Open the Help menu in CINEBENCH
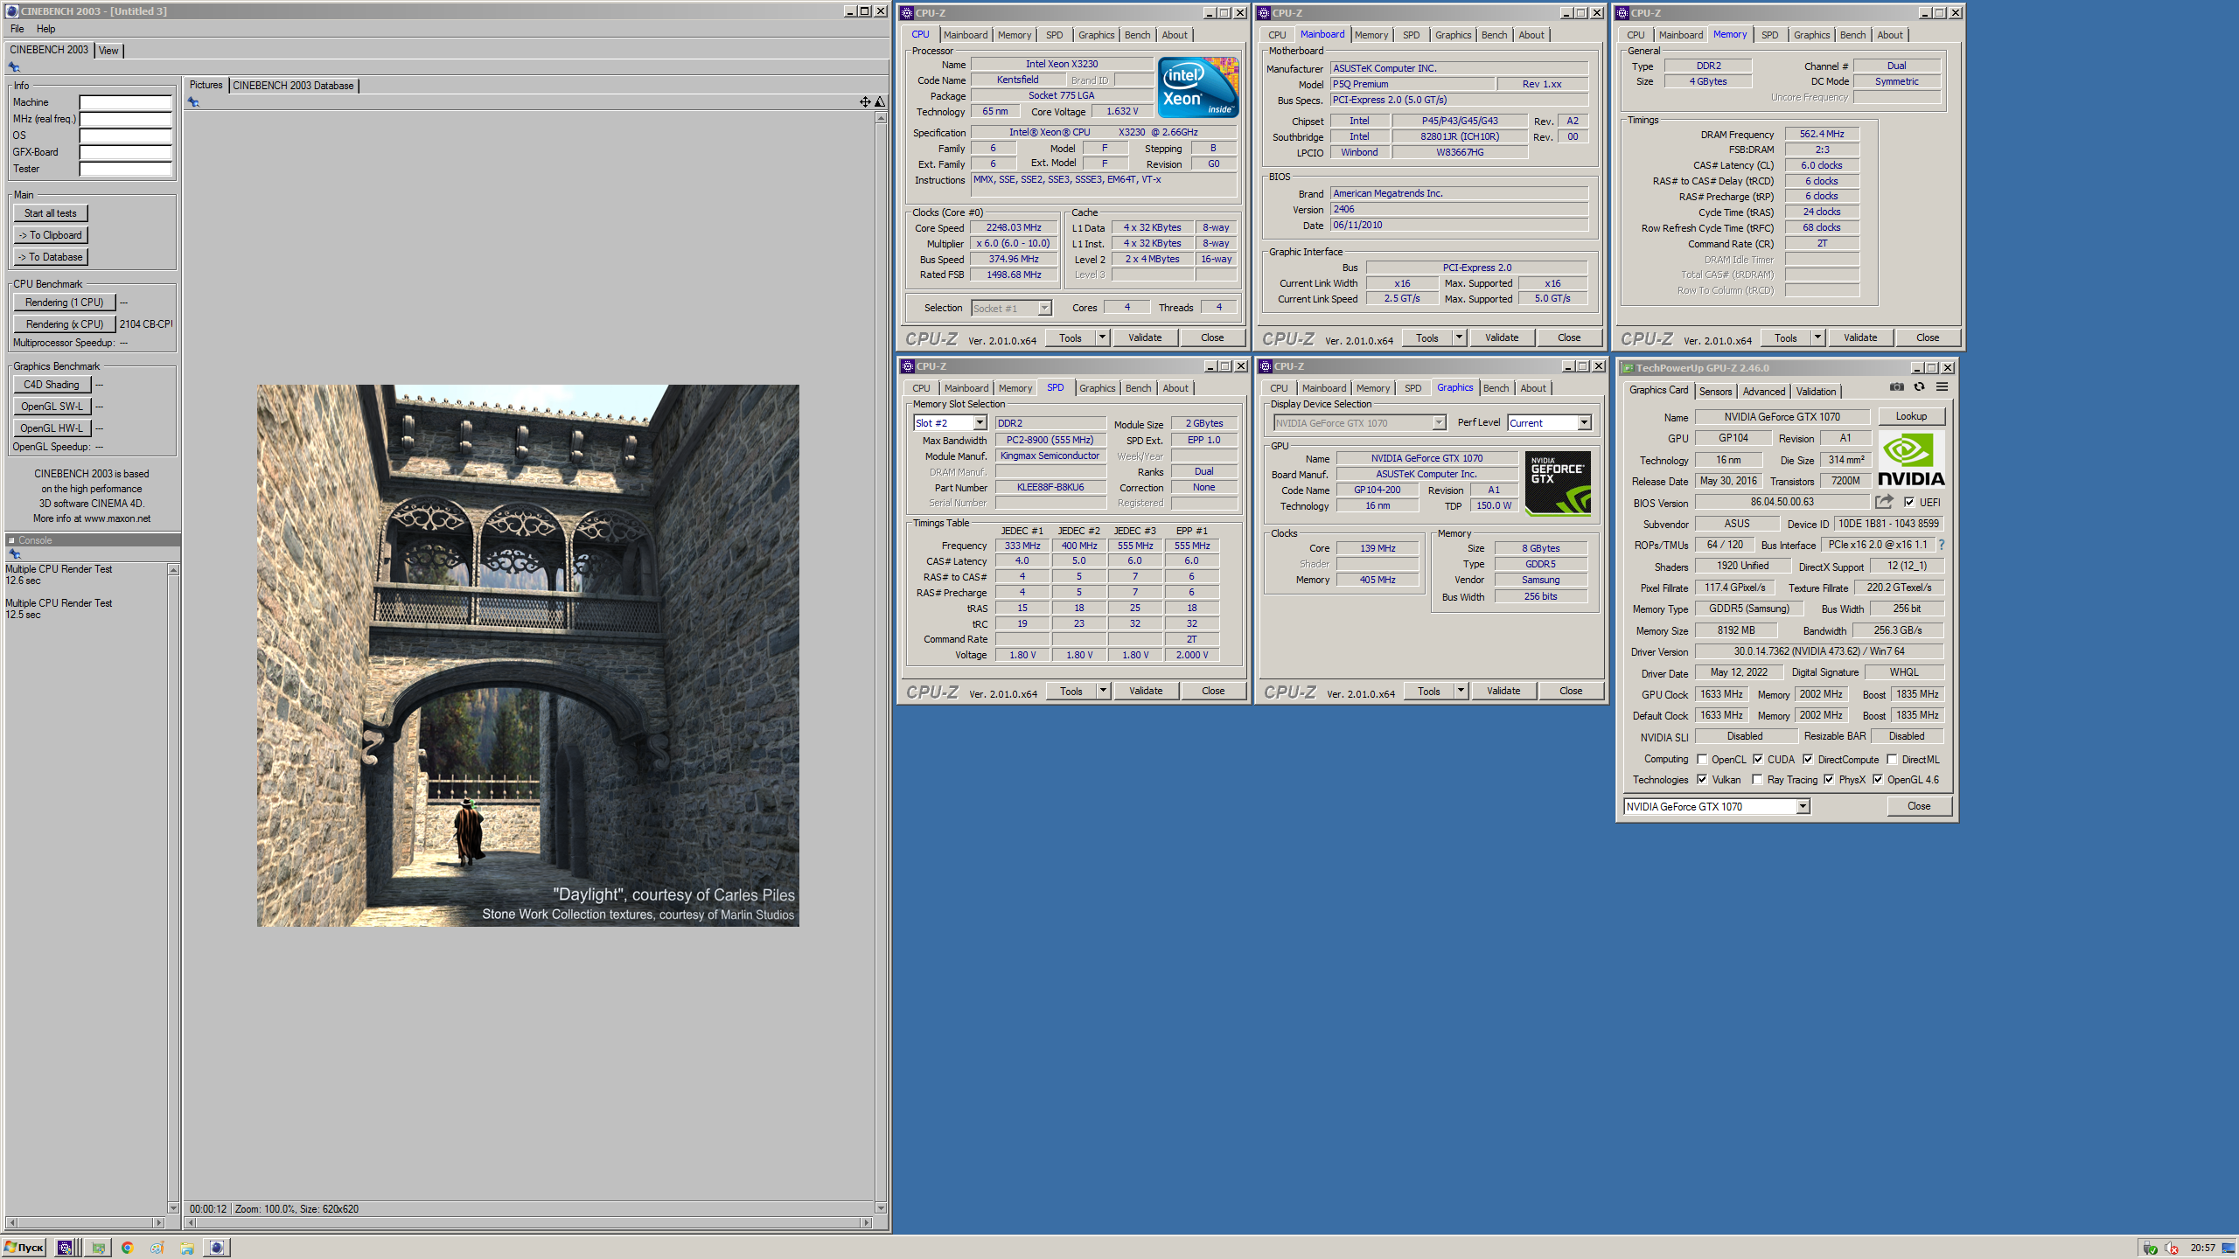 coord(45,29)
